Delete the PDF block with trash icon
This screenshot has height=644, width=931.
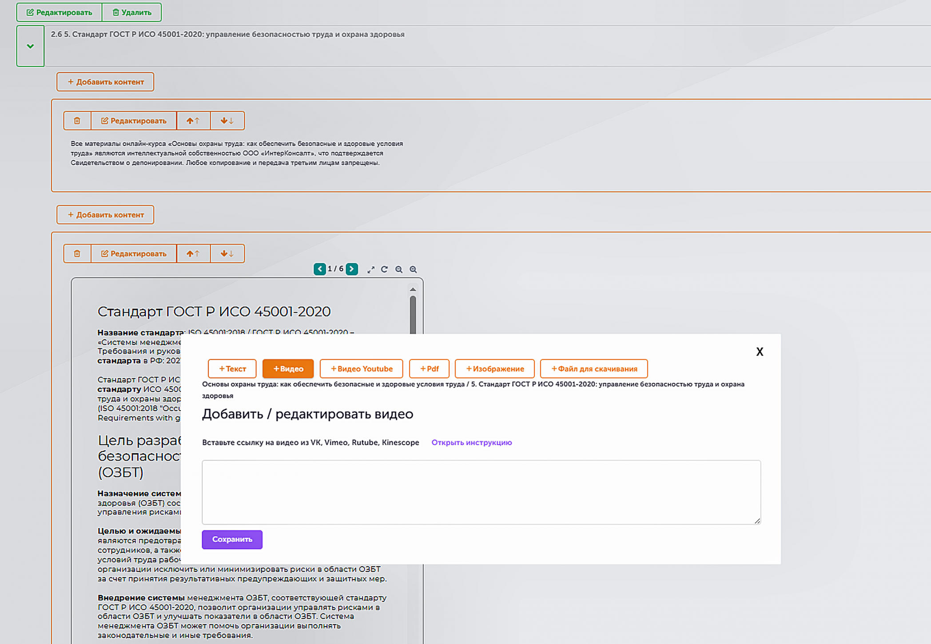tap(77, 253)
